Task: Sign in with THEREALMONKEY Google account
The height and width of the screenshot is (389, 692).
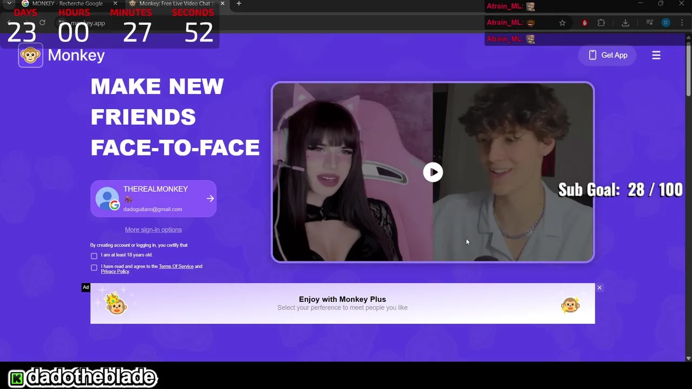Action: click(154, 199)
